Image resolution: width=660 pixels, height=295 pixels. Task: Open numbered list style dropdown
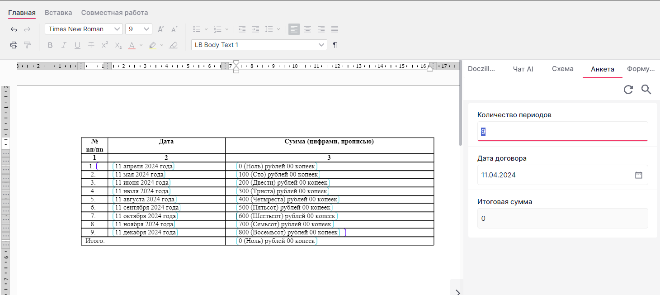tap(227, 29)
